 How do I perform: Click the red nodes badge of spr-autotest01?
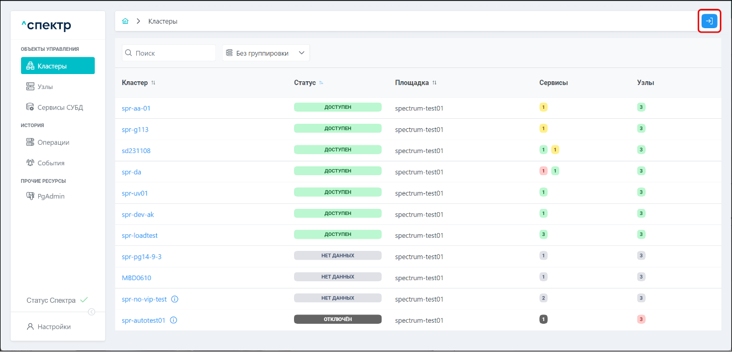pos(641,319)
